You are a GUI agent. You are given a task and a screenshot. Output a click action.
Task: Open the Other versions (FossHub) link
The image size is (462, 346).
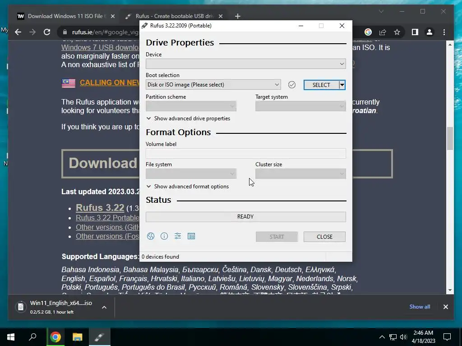(x=107, y=236)
